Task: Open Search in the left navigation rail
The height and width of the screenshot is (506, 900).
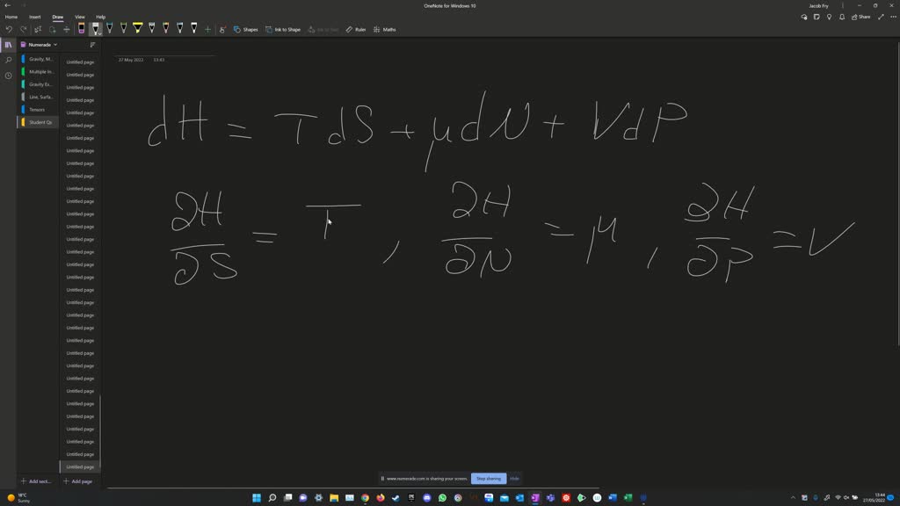Action: [x=7, y=61]
